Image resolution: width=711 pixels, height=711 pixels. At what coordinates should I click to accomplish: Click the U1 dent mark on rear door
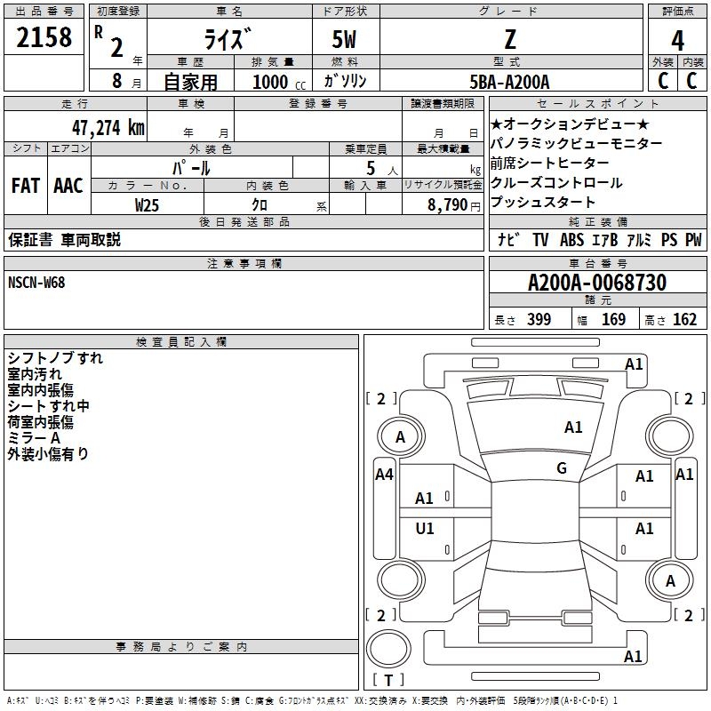pos(425,528)
